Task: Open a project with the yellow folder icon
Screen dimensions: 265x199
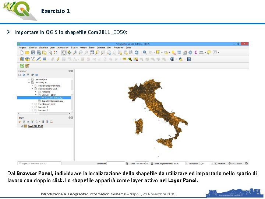Action: (27, 53)
